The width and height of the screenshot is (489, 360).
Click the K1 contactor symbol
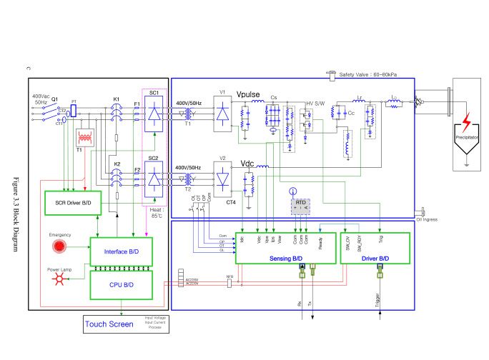tap(117, 112)
